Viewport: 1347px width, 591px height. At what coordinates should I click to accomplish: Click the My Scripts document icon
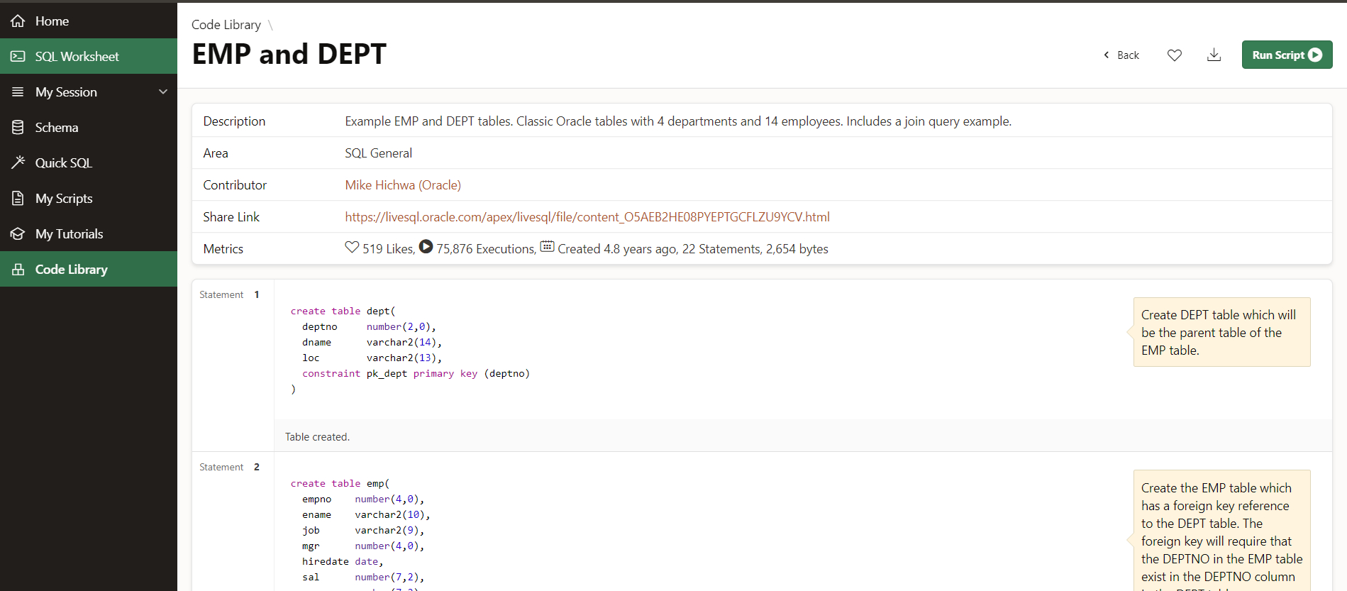pos(18,199)
